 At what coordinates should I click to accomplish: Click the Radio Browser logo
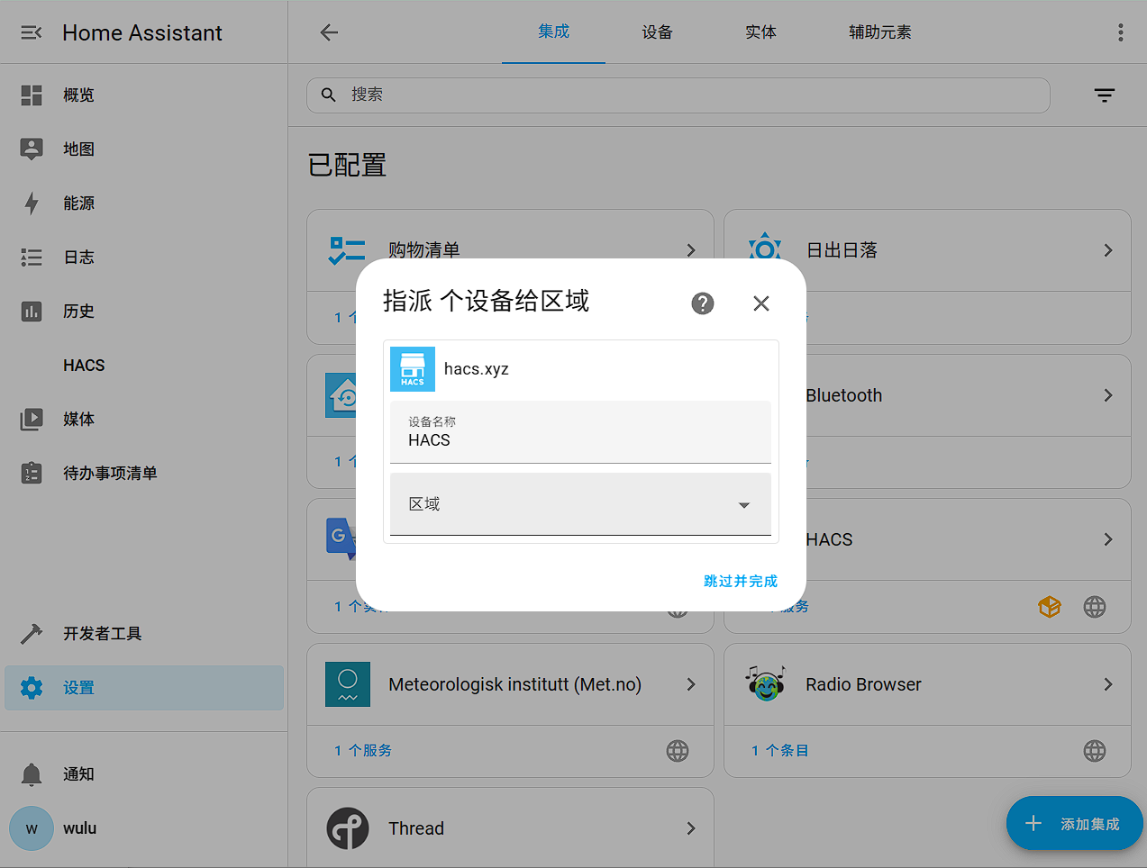[x=765, y=684]
